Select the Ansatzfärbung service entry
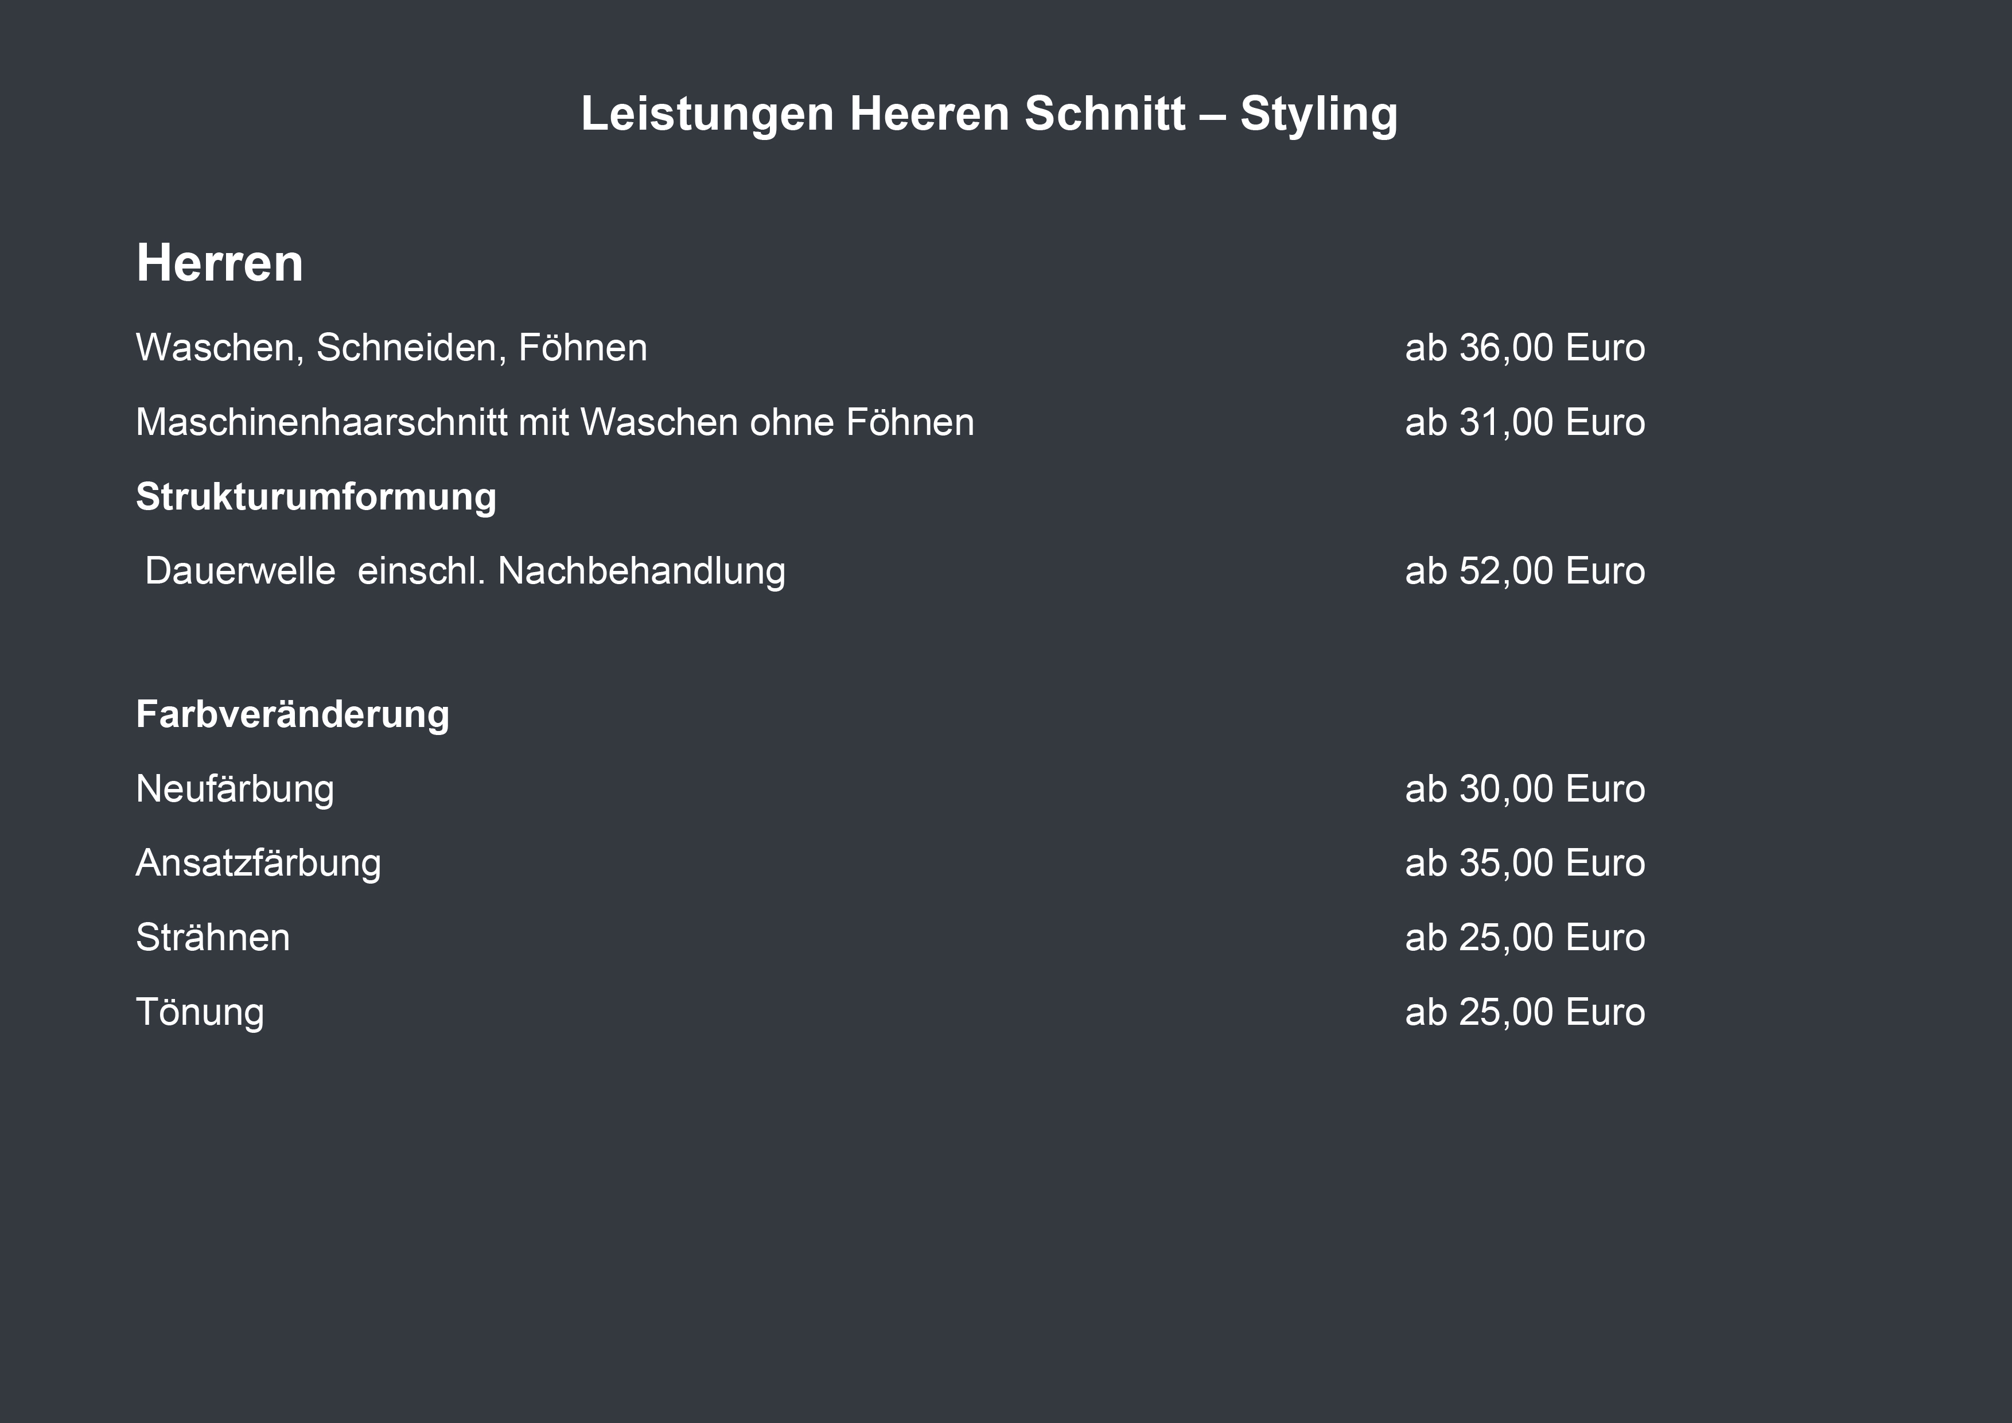This screenshot has height=1423, width=2012. (259, 864)
